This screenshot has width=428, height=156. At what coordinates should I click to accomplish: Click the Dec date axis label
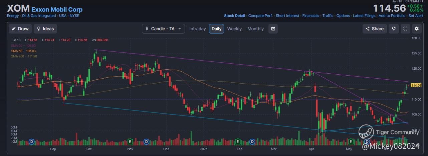click(166, 149)
